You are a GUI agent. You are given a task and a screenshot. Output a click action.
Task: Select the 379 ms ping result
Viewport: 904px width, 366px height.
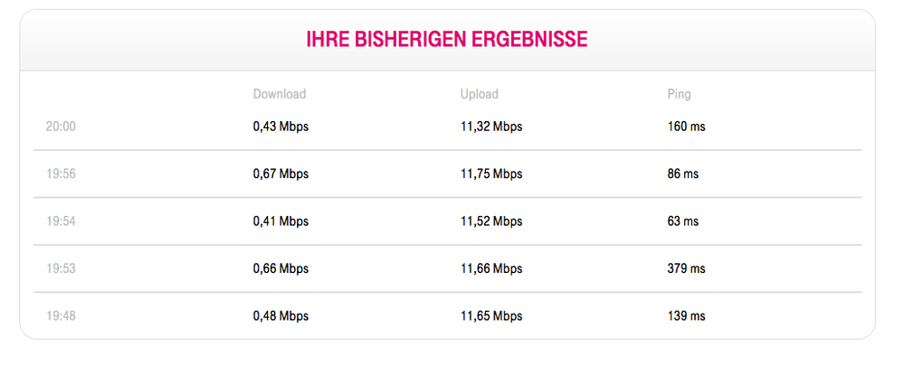coord(686,268)
